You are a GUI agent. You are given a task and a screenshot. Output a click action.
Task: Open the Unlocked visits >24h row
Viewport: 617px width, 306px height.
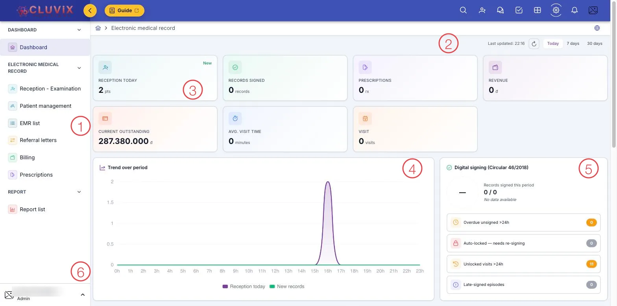524,264
